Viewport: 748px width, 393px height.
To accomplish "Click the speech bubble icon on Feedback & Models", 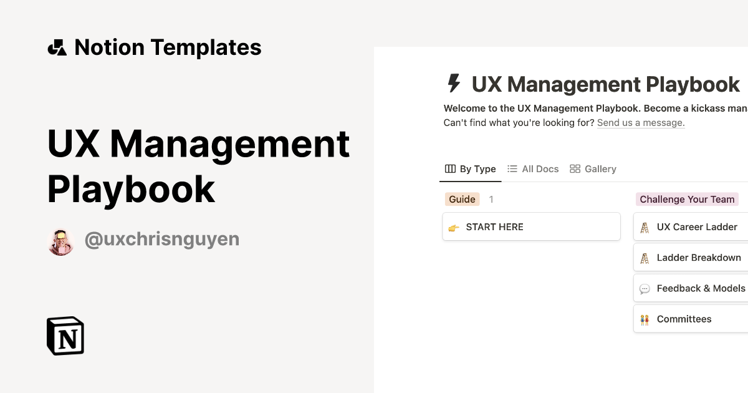I will pos(645,288).
